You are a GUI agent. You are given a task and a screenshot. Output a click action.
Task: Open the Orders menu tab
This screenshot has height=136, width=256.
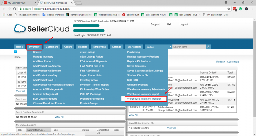pos(68,47)
